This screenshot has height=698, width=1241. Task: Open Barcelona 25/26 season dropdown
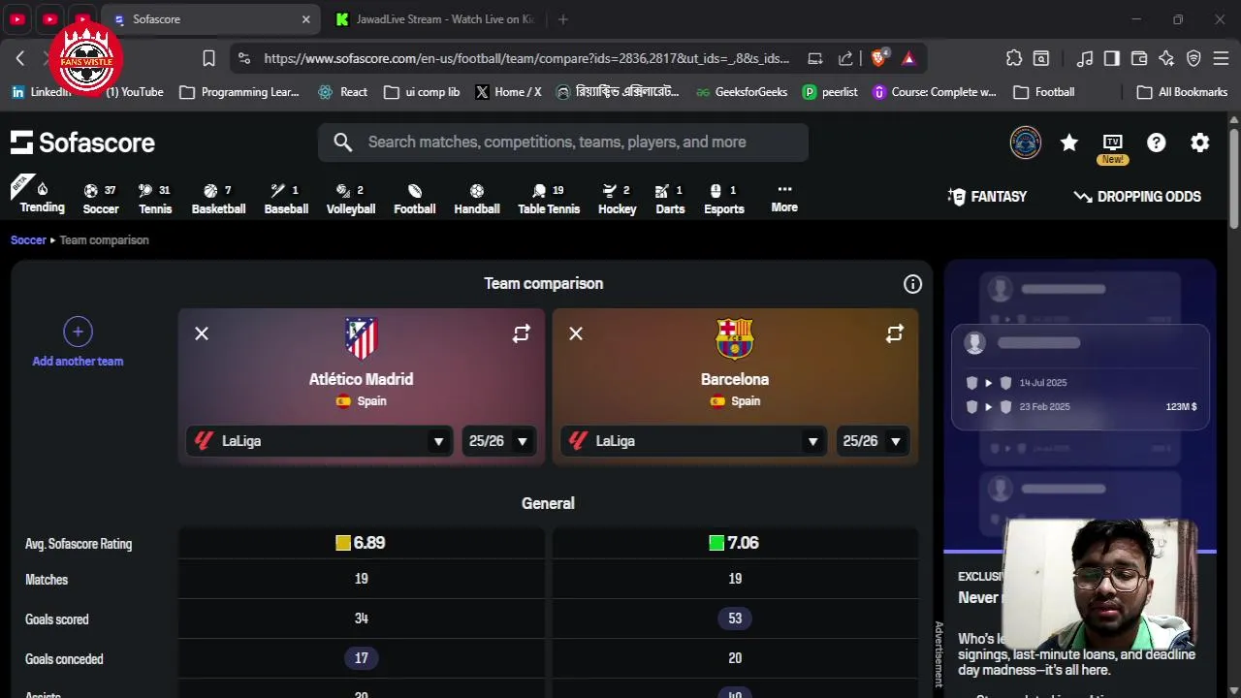coord(873,441)
